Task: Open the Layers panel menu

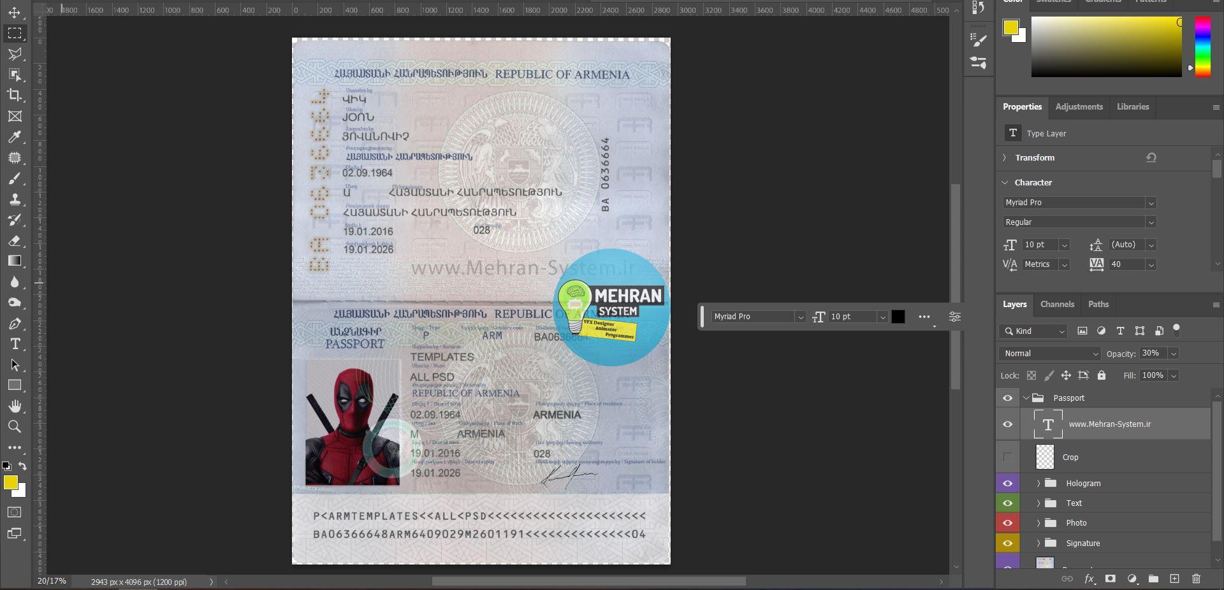Action: (x=1216, y=305)
